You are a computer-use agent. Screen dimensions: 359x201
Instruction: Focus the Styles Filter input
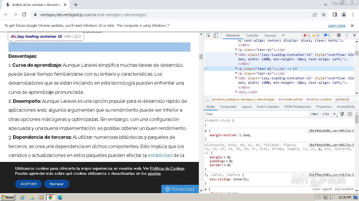(256, 114)
